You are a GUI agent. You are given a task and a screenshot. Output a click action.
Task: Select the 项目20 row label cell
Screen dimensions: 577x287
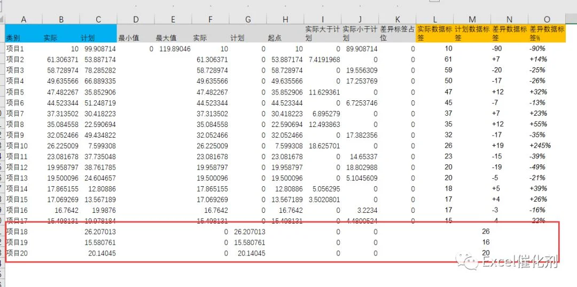pos(24,253)
